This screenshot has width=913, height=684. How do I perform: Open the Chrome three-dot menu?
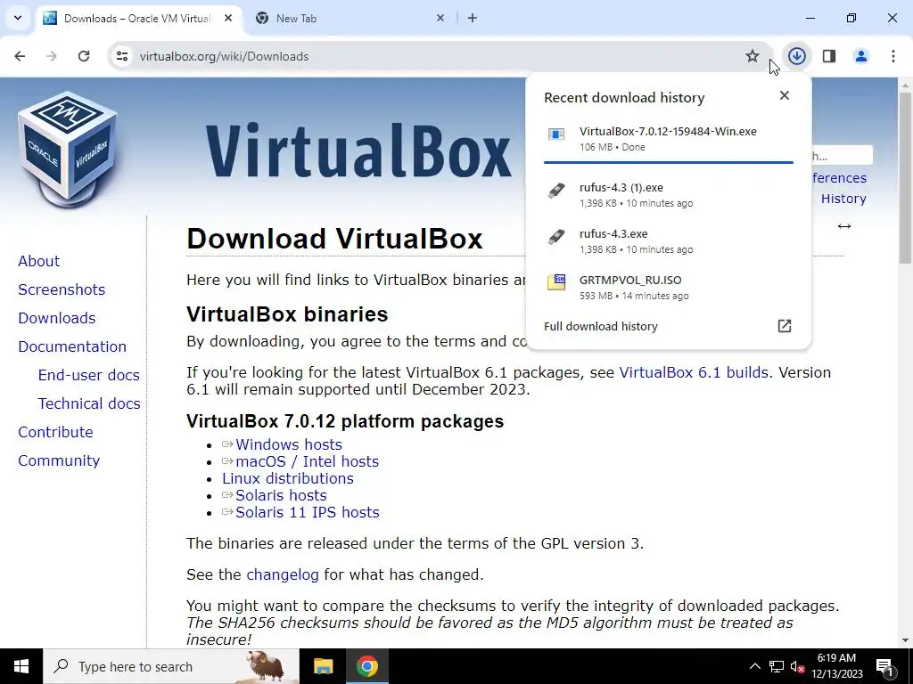point(893,56)
